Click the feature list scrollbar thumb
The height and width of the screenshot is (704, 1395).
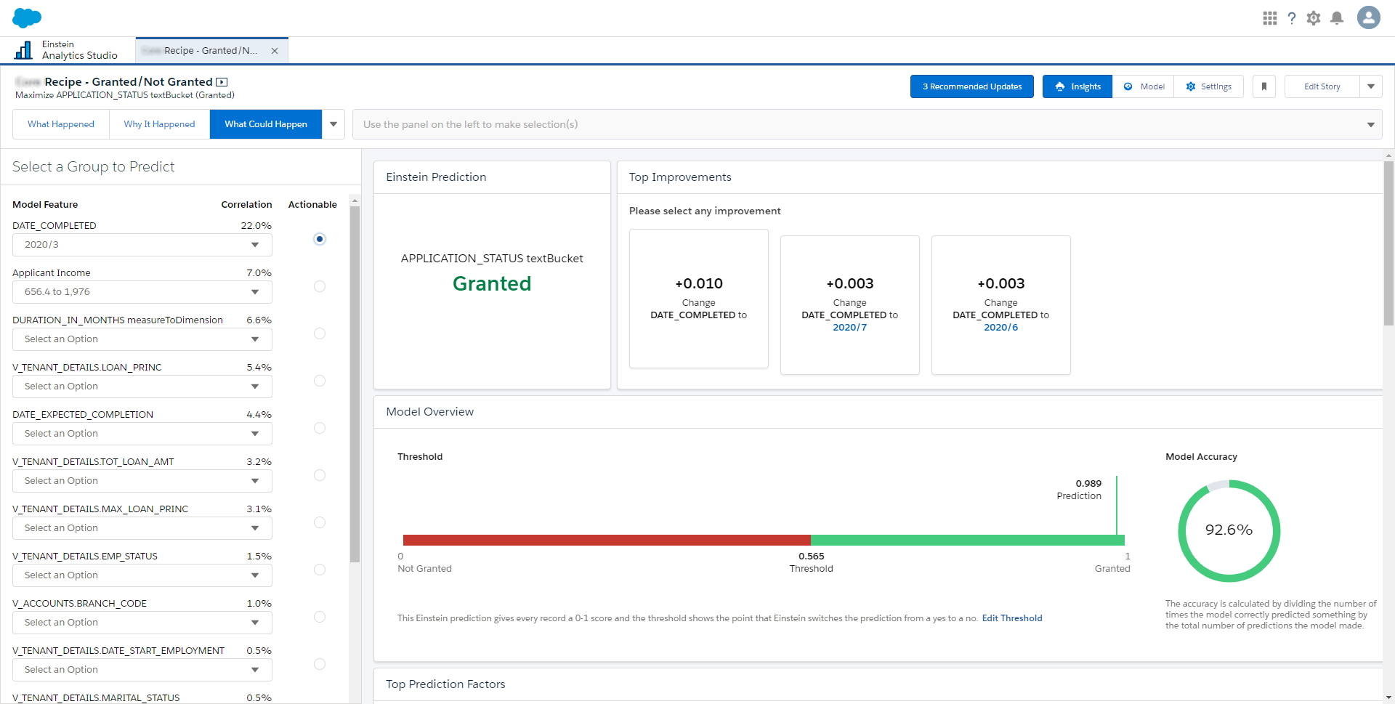355,384
